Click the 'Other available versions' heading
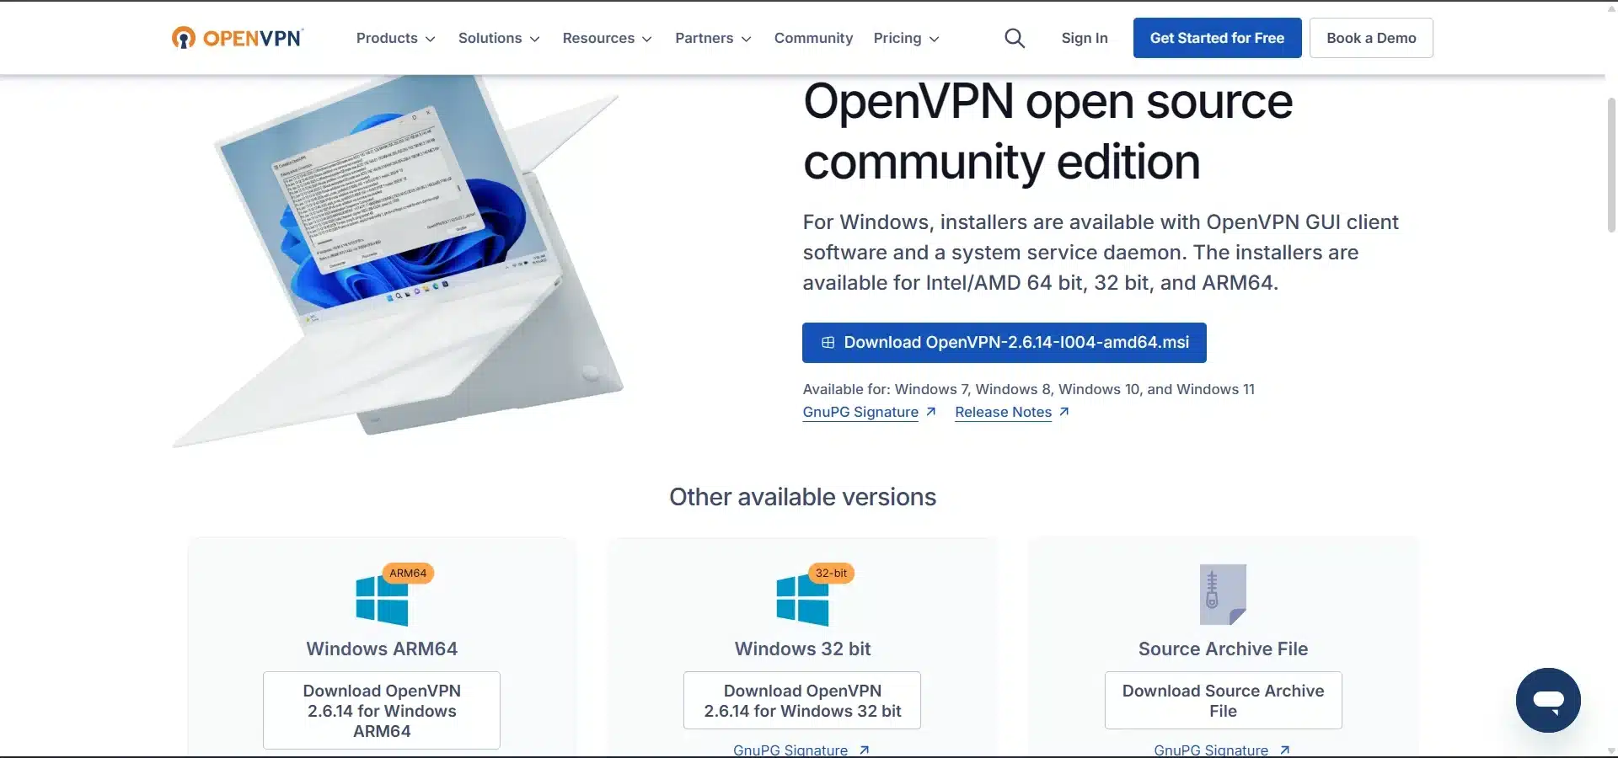This screenshot has width=1618, height=758. tap(802, 497)
